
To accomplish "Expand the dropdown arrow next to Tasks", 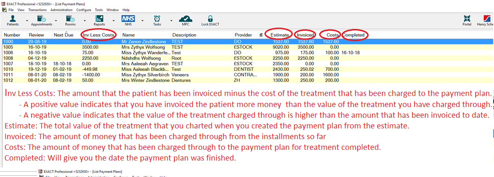I will point(171,21).
